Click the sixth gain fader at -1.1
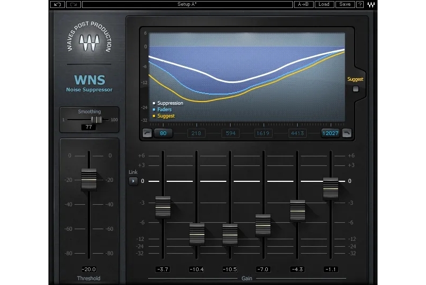Image resolution: width=426 pixels, height=285 pixels. coord(331,188)
